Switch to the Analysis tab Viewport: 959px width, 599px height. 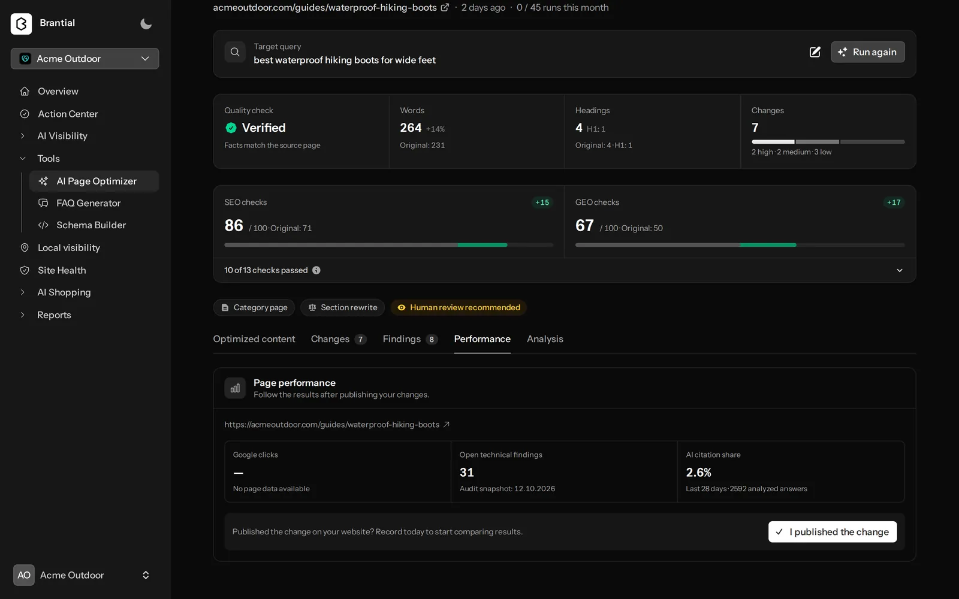[545, 339]
